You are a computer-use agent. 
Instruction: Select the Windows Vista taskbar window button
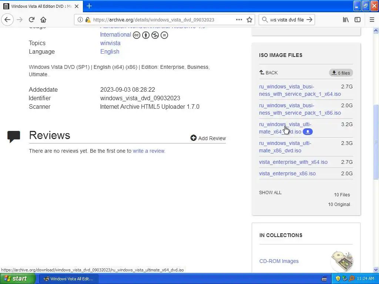68,279
